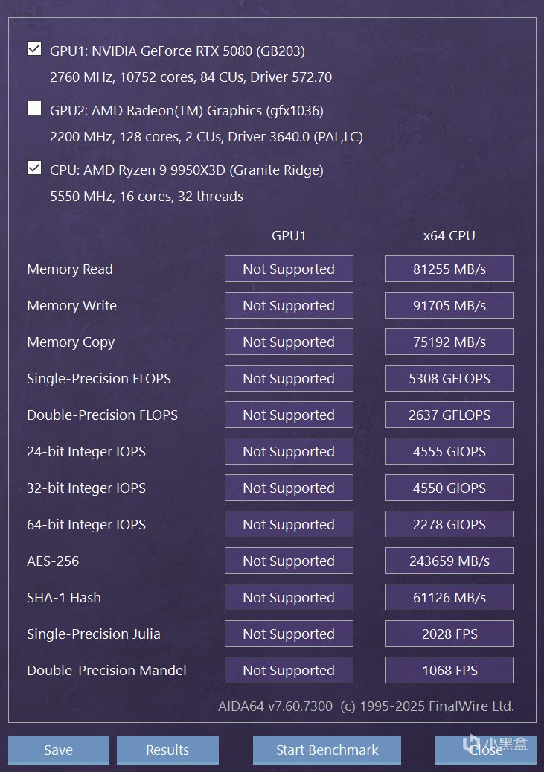Click the Single-Precision FLOPS 5308 GFLOPS box
Viewport: 544px width, 772px height.
(449, 379)
